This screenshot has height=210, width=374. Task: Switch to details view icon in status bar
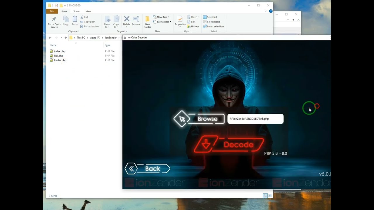point(265,196)
